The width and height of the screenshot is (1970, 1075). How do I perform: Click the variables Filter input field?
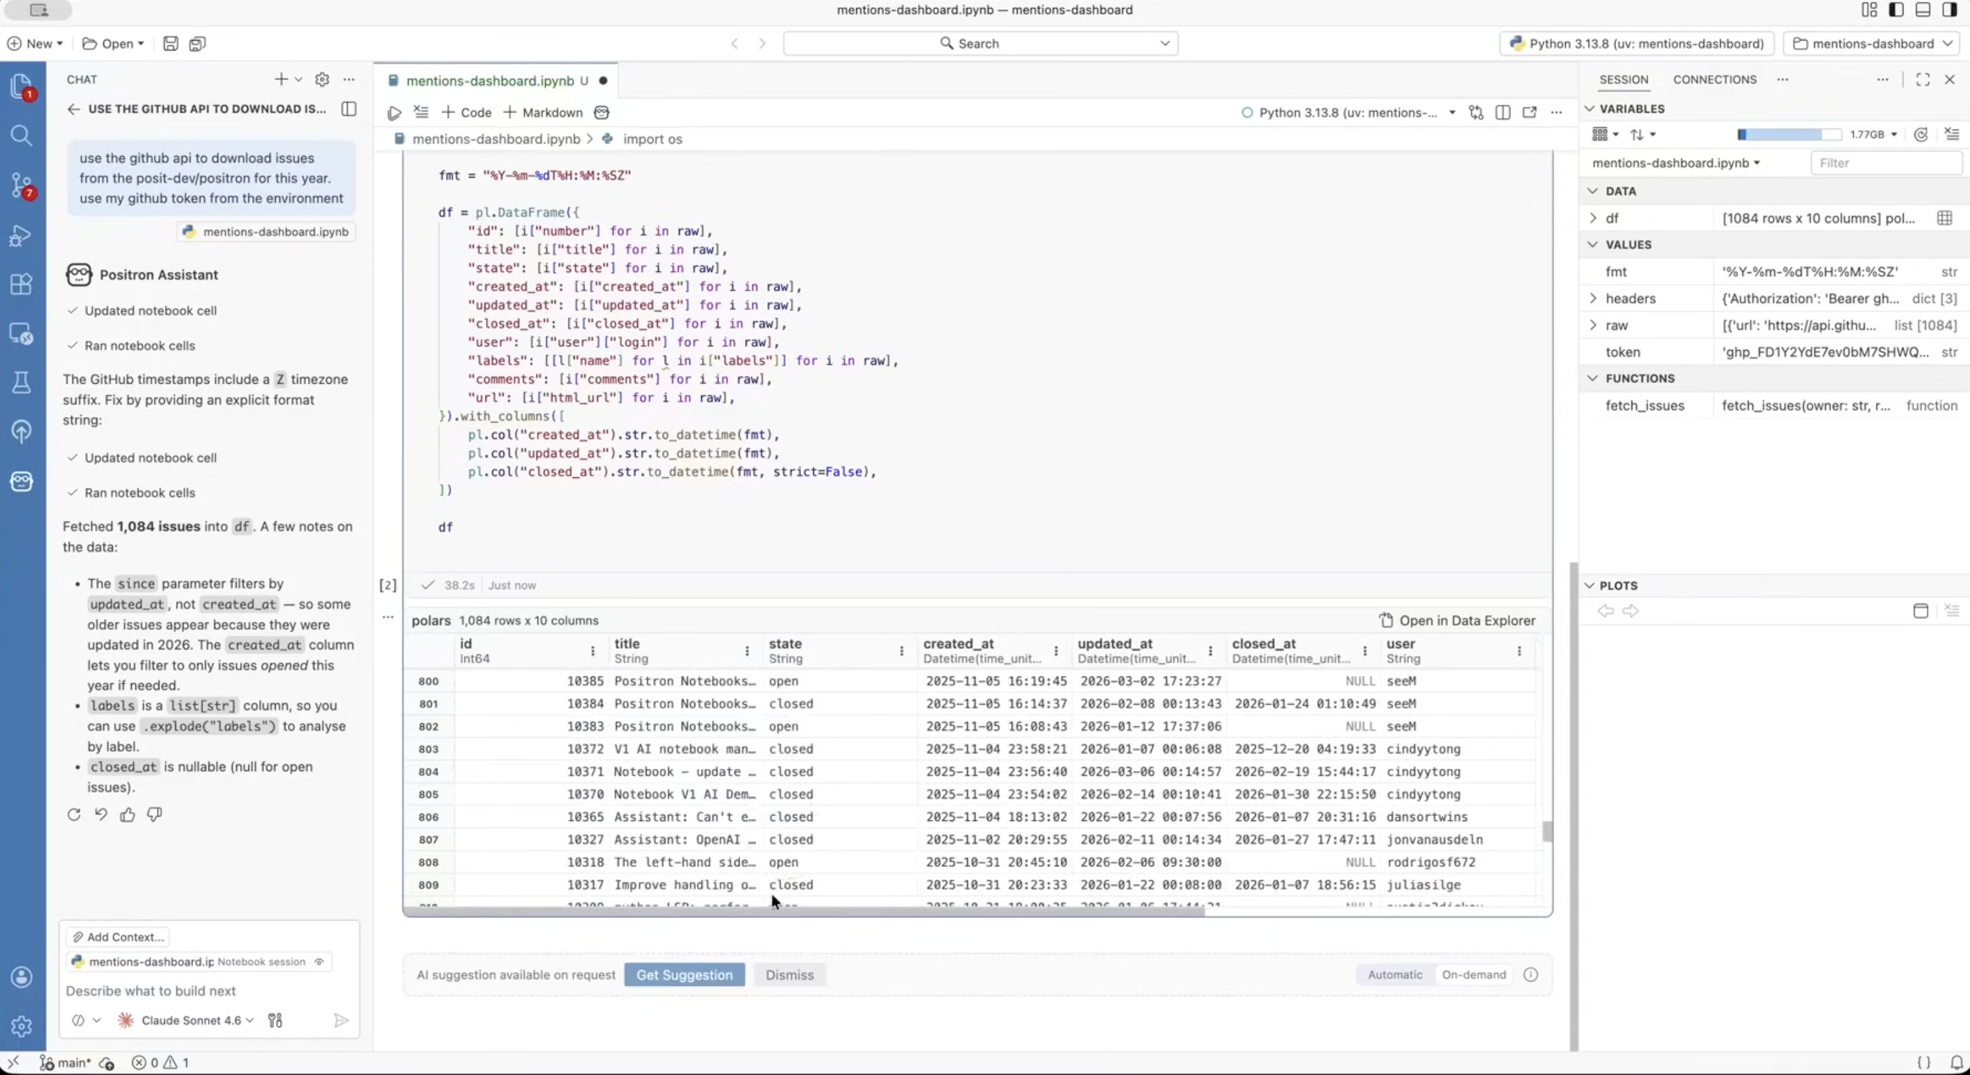pos(1885,163)
